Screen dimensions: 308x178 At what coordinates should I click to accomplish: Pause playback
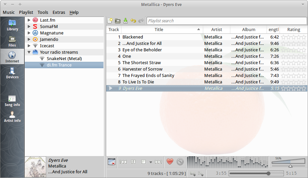coord(133,162)
